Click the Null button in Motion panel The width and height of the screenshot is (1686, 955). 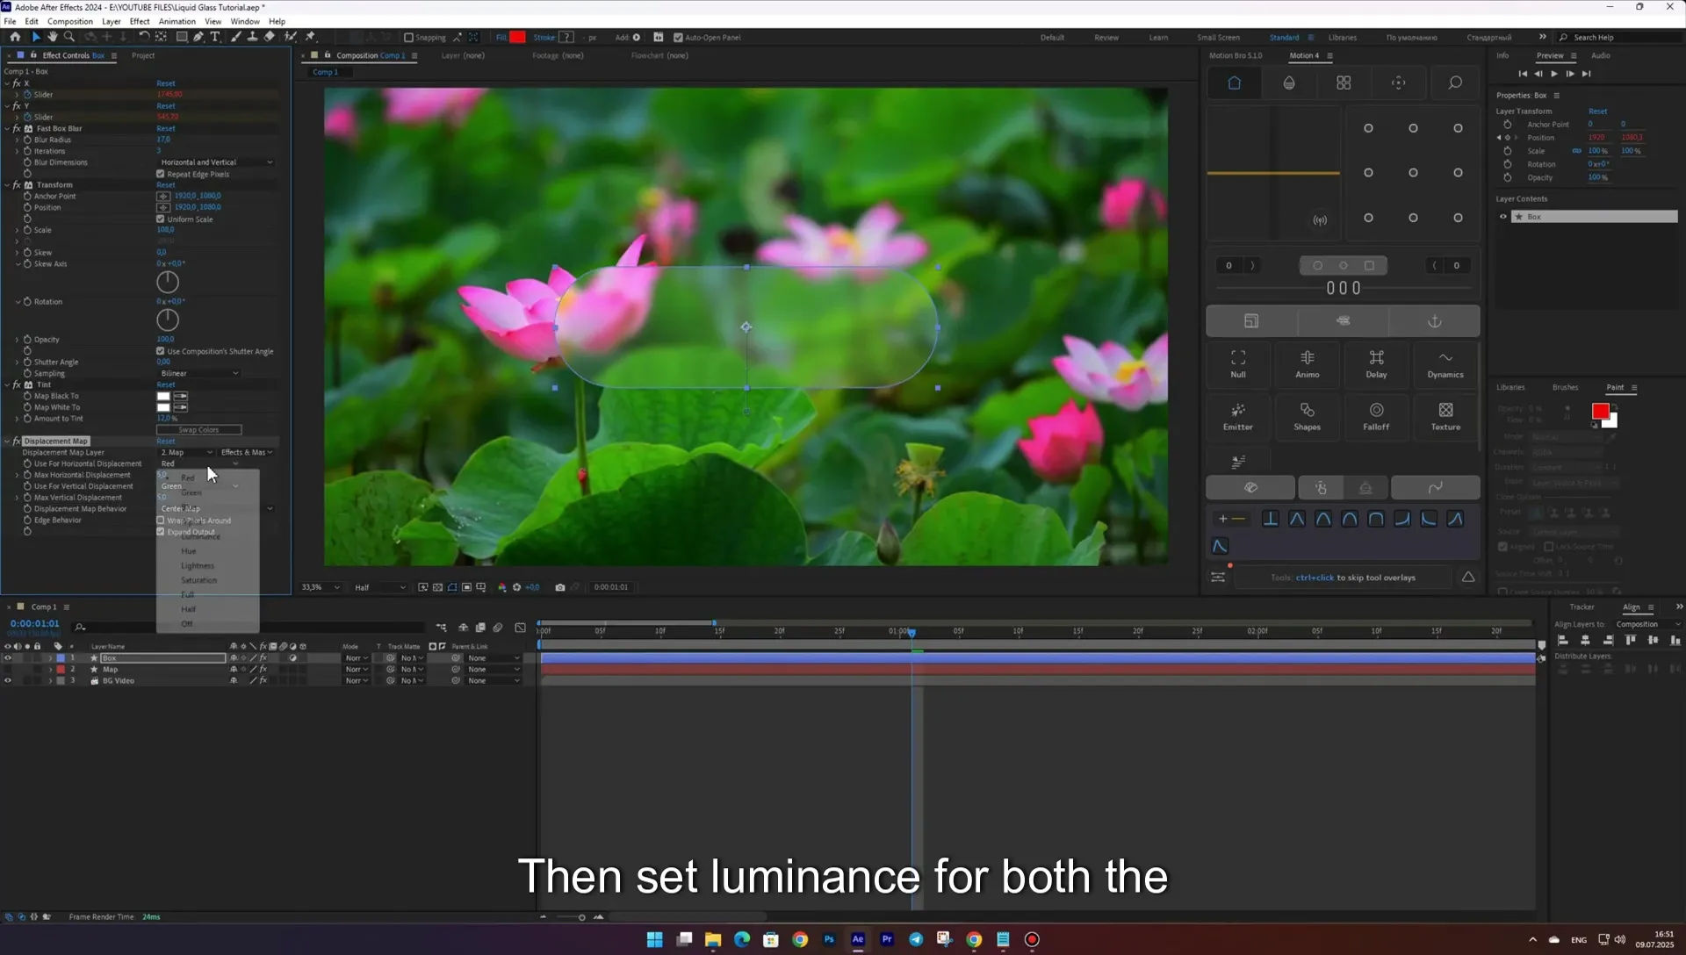1238,363
